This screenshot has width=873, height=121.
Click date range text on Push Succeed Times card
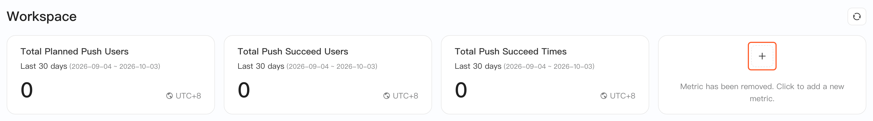(549, 67)
